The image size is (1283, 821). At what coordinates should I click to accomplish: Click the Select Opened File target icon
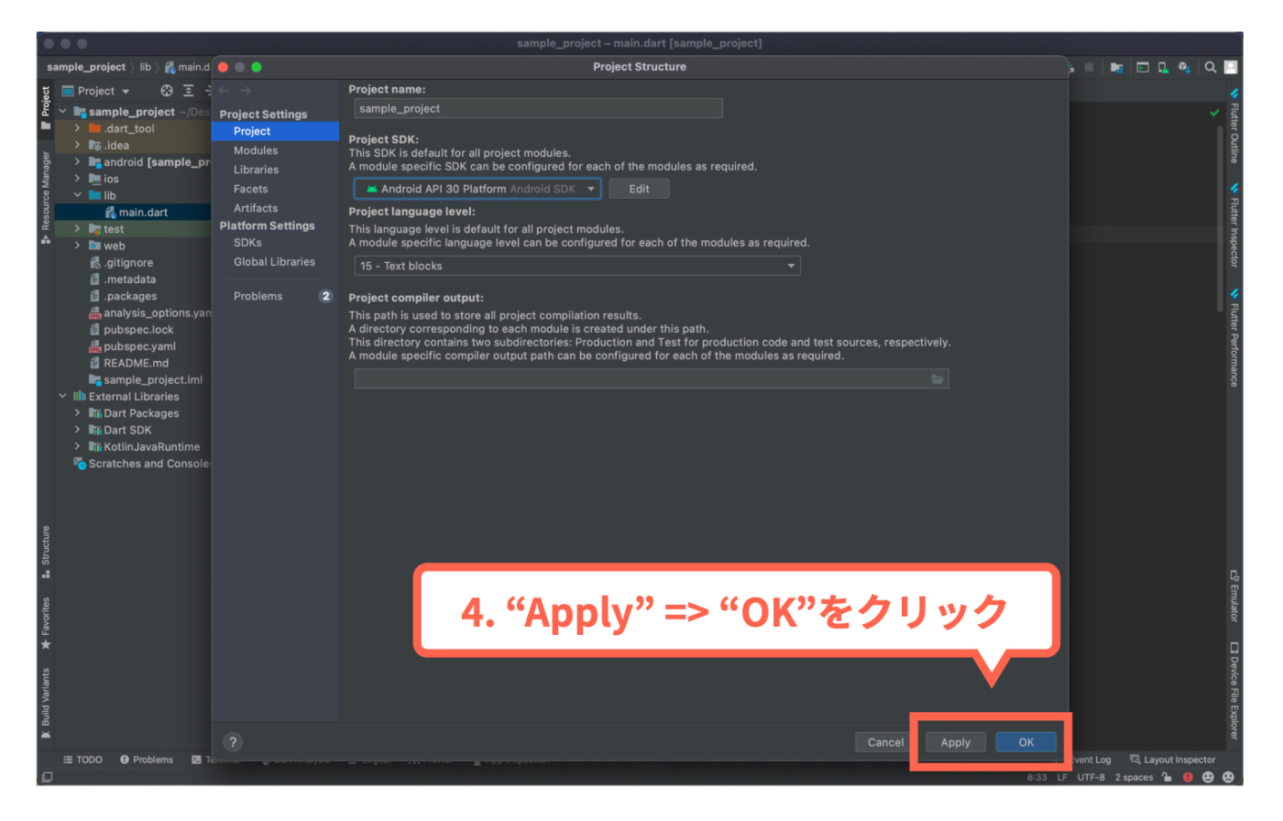pos(166,91)
